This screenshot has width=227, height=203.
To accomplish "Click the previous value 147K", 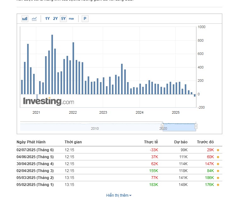I will point(209,164).
